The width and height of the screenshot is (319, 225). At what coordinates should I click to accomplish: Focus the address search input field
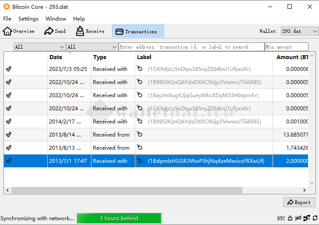(191, 47)
